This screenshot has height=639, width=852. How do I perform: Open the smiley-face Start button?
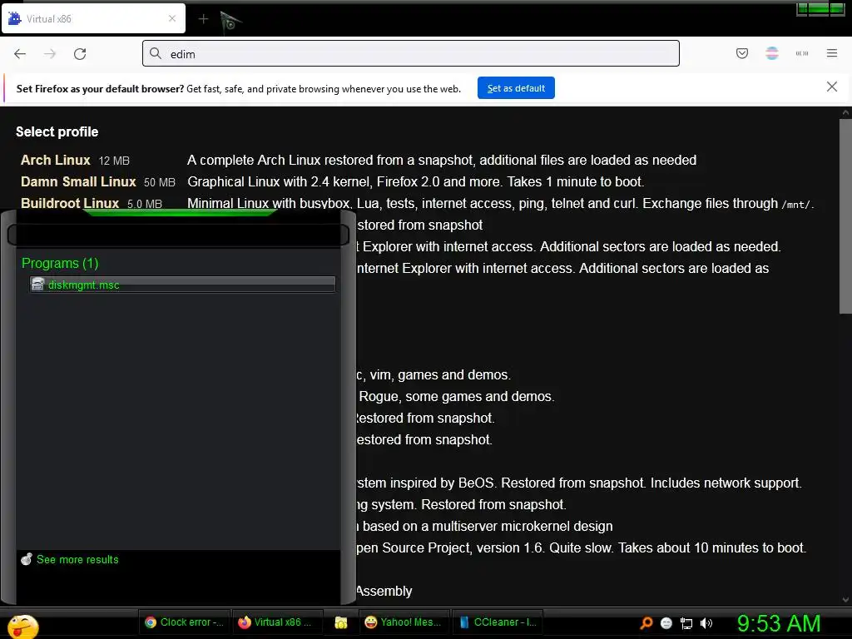tap(22, 627)
